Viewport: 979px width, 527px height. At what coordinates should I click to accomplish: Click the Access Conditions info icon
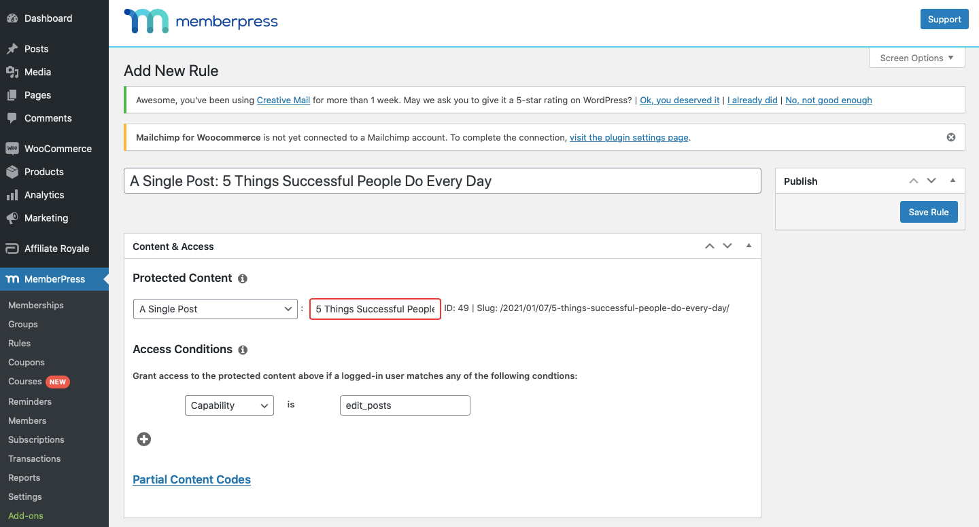243,350
